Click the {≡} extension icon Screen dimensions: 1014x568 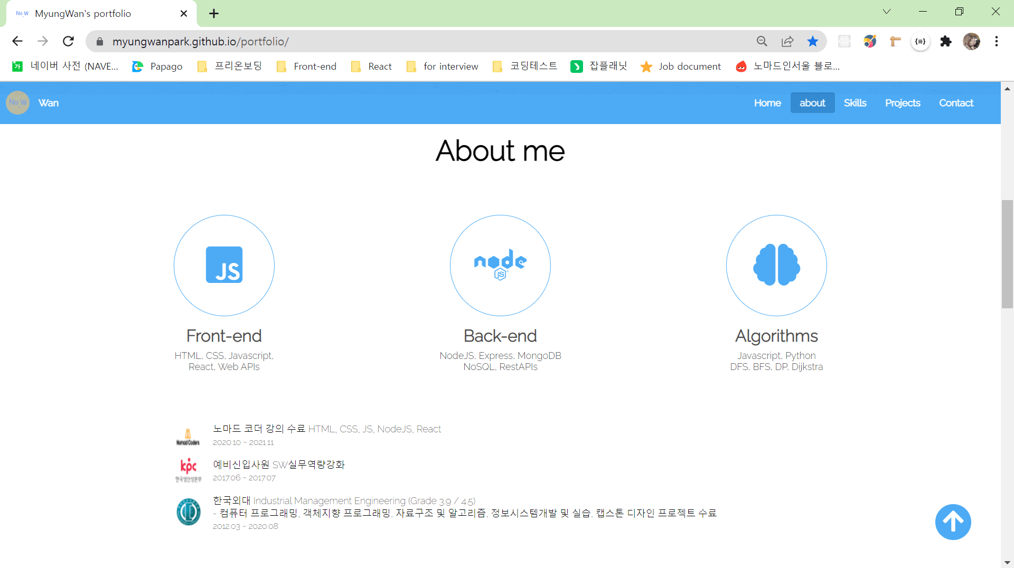921,41
